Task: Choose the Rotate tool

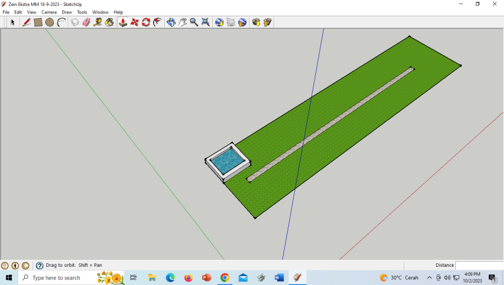Action: (147, 22)
